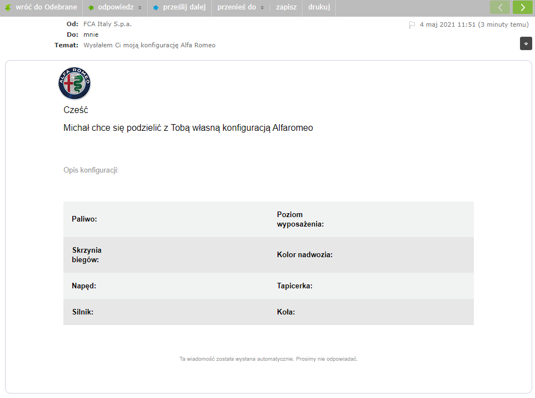Click the green back-arrow icon beside wróć do Odebrane
The height and width of the screenshot is (398, 535).
coord(8,8)
